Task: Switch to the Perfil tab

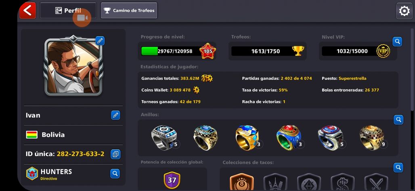Action: click(x=68, y=10)
